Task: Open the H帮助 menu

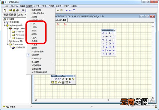Action: (74, 6)
